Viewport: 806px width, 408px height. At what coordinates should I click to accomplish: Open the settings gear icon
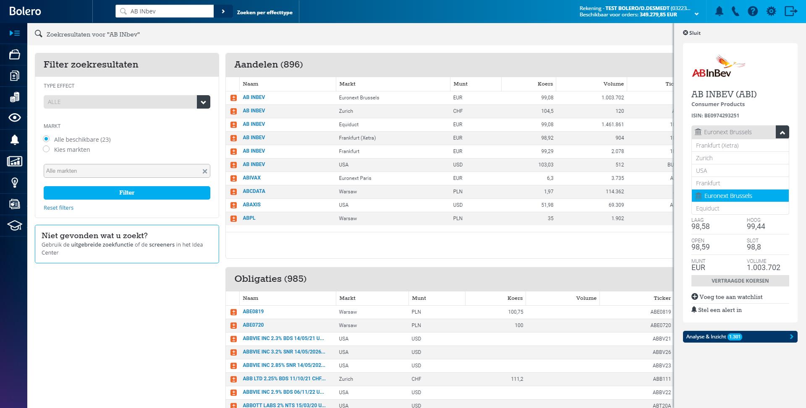pyautogui.click(x=771, y=11)
